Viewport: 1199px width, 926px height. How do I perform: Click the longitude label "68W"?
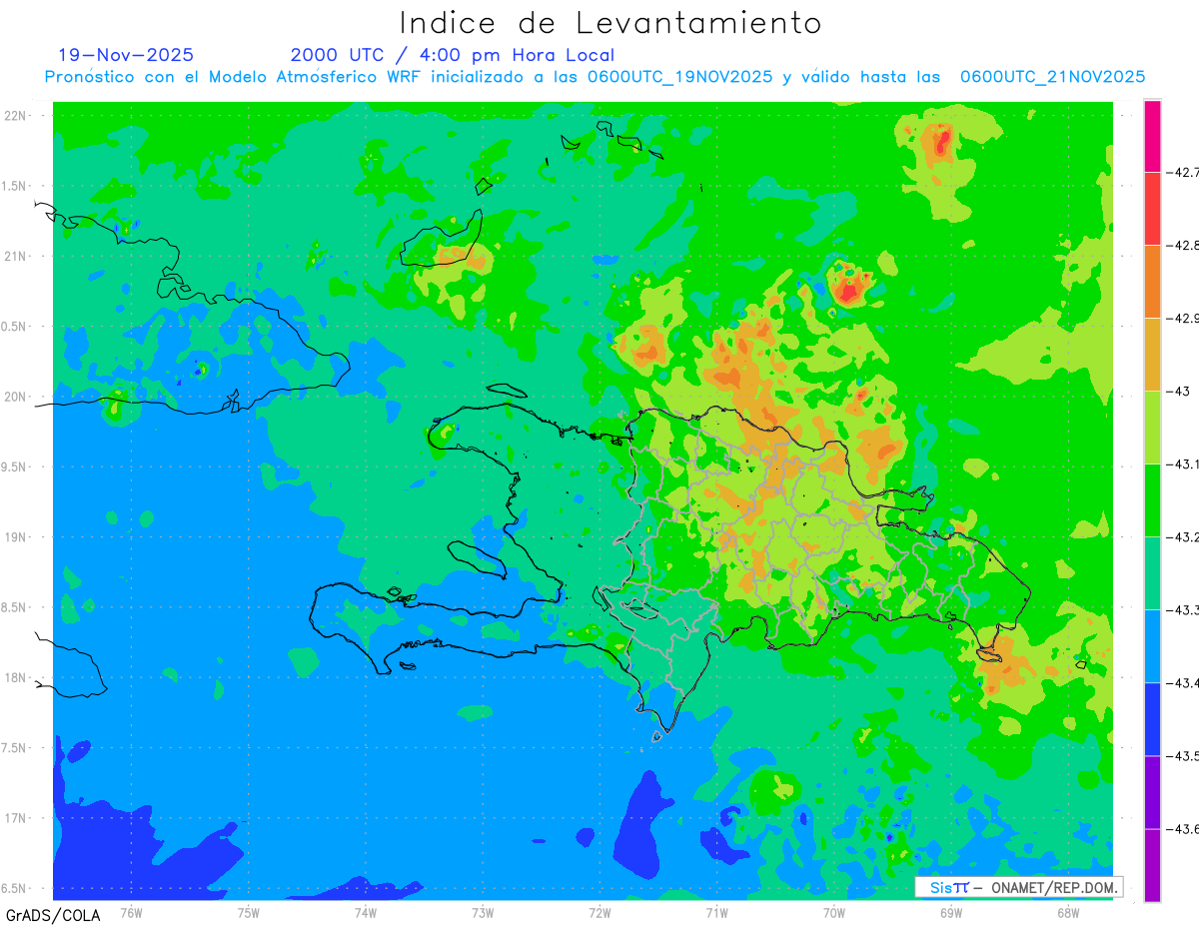(1068, 913)
